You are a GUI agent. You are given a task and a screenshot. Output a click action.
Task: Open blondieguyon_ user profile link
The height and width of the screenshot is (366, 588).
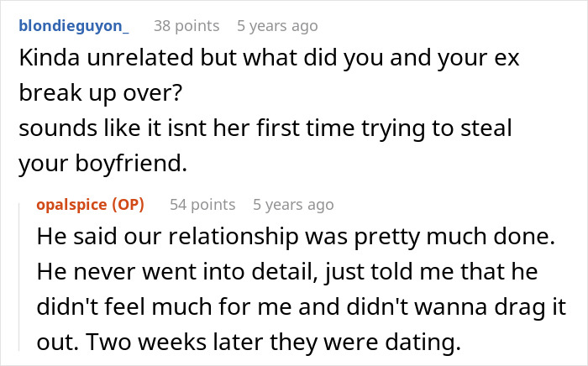[x=74, y=26]
